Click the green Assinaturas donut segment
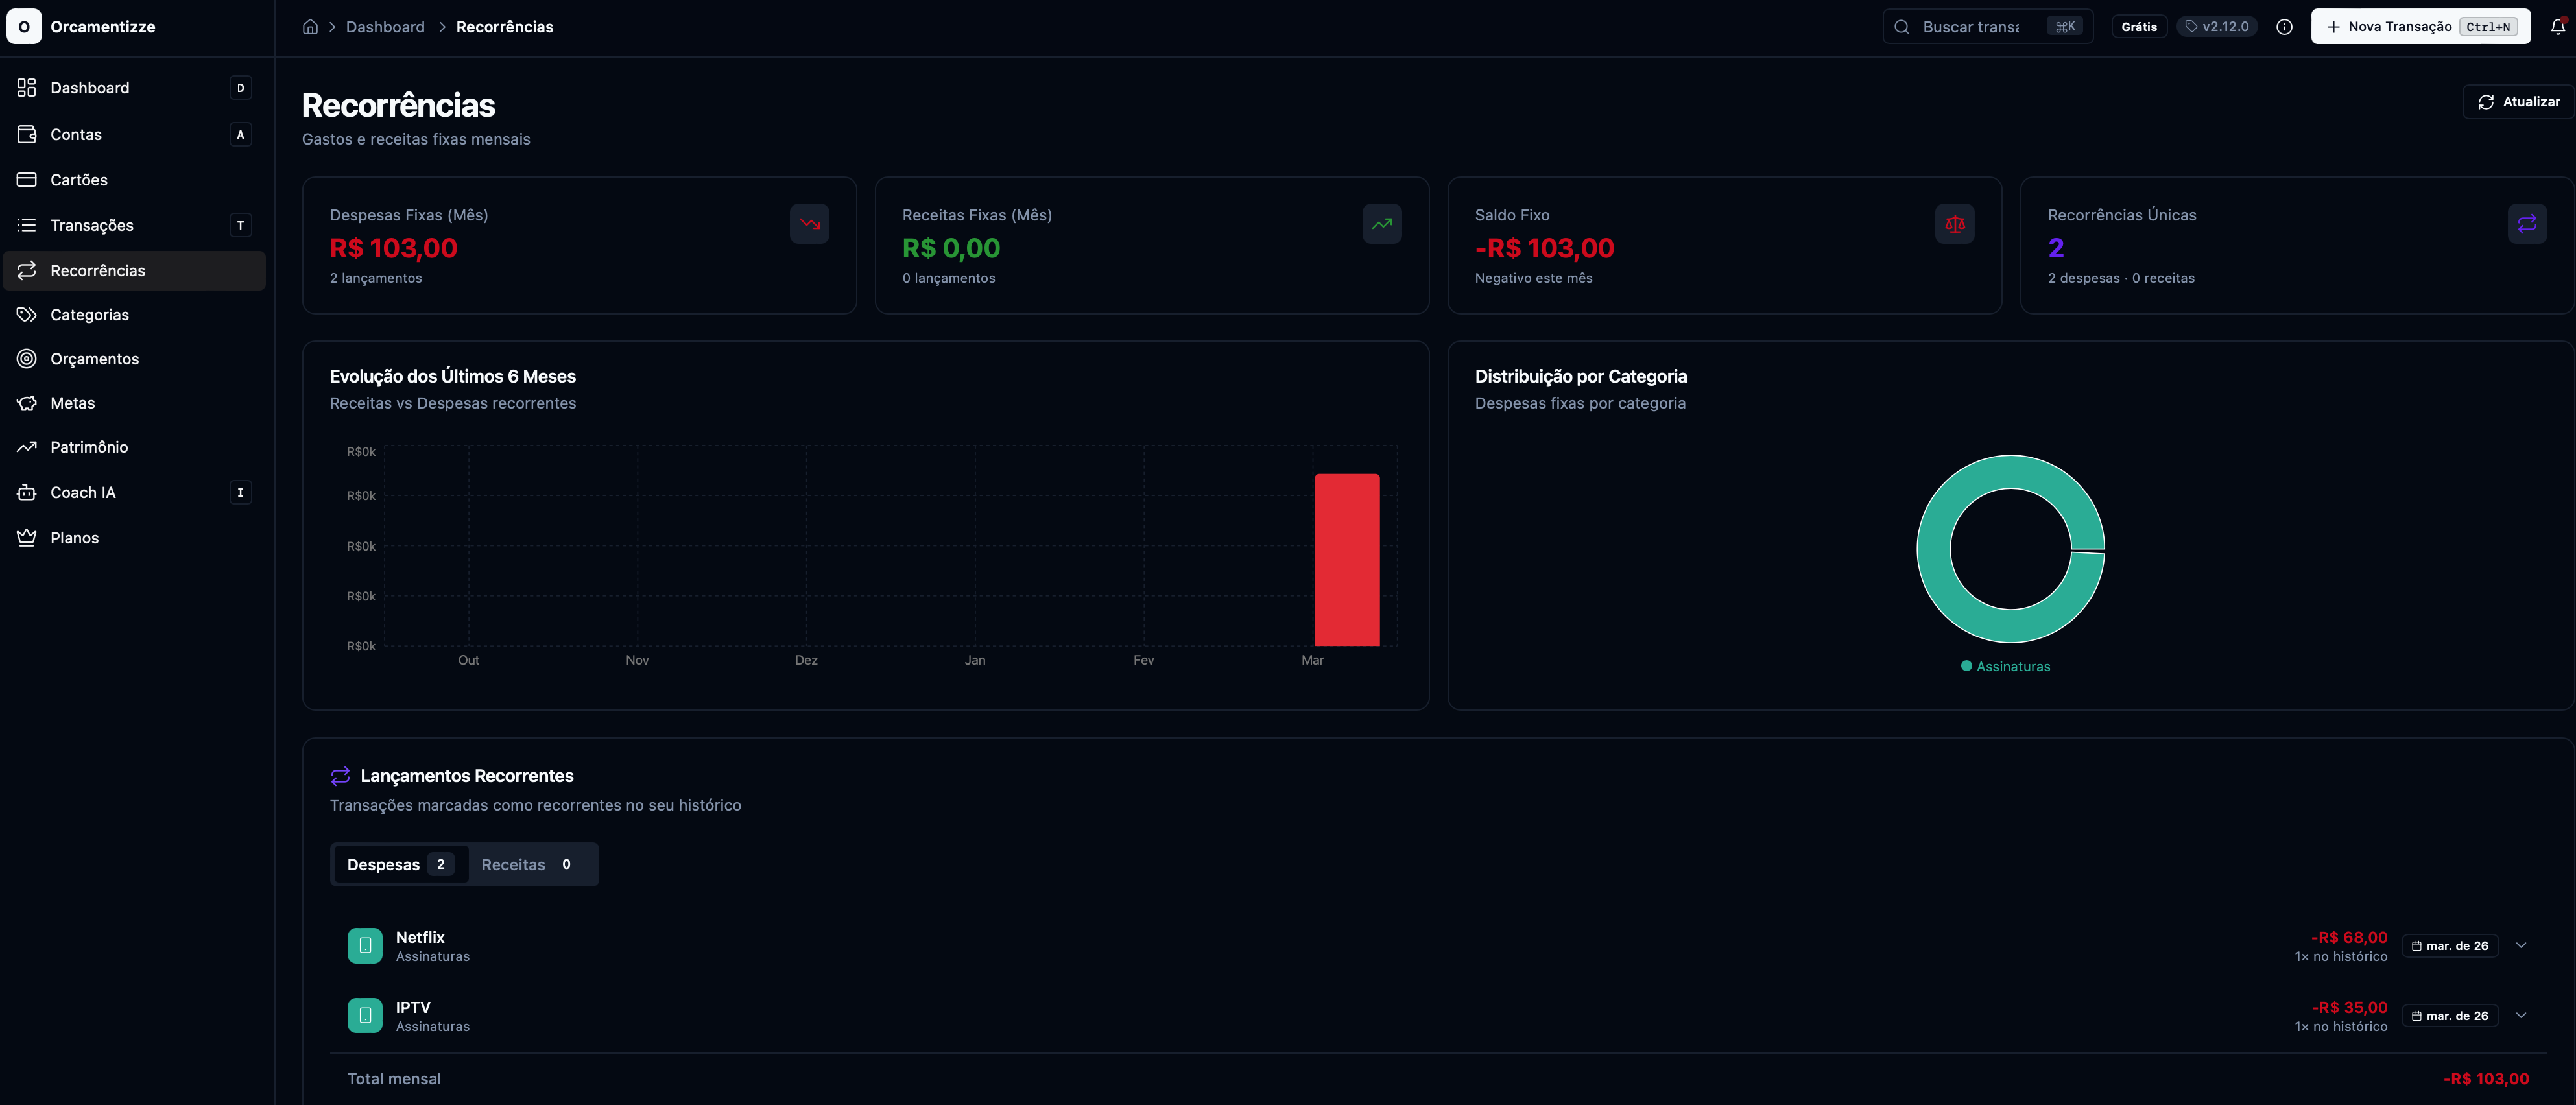Screen dimensions: 2576x1105 [x=1932, y=550]
